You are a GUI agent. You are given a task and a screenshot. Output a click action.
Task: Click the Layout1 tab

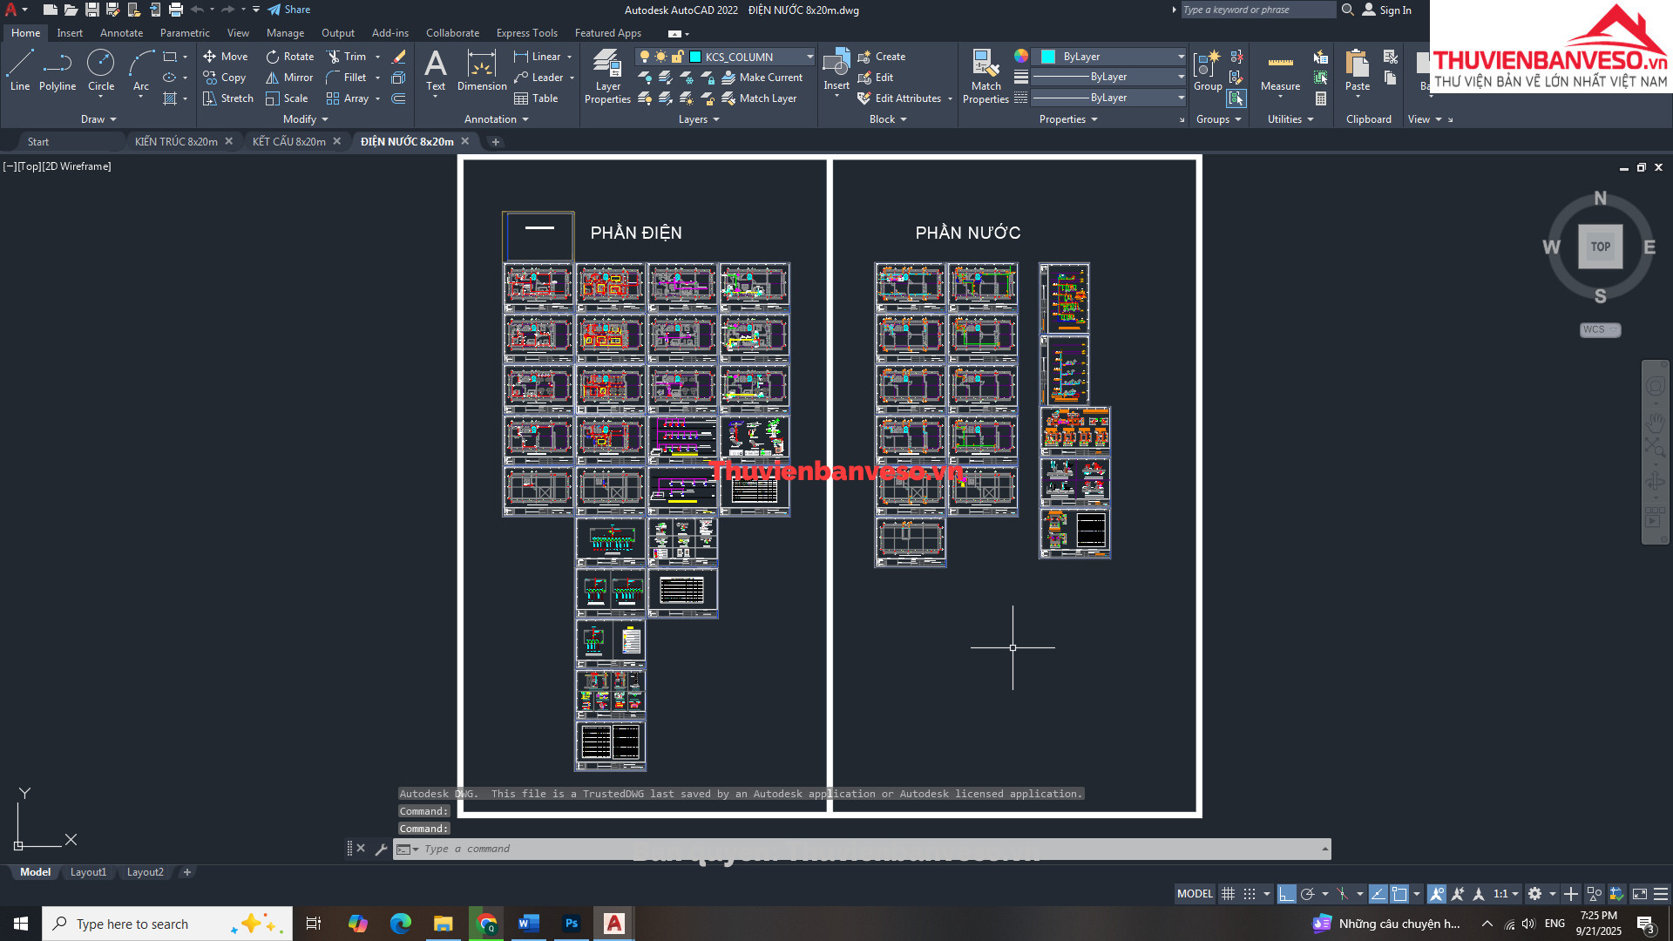tap(88, 872)
